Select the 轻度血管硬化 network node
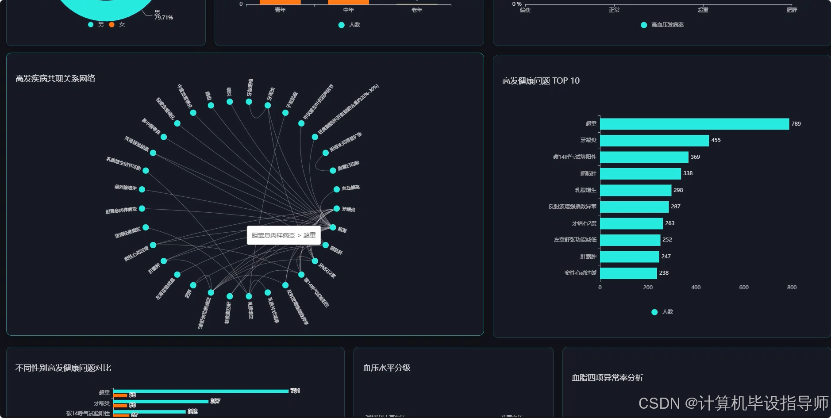831x418 pixels. pos(177,123)
